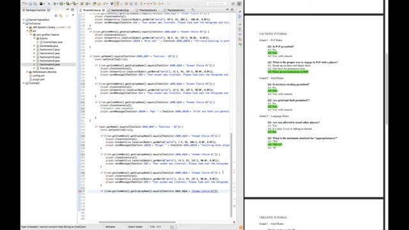The image size is (409, 230).
Task: Select config.yml in the tree
Action: (x=37, y=75)
